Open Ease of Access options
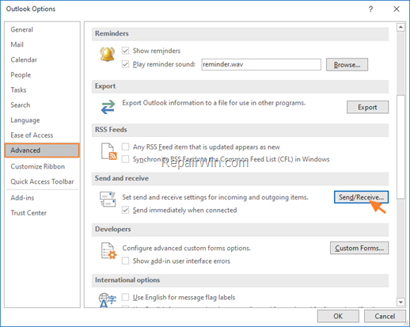This screenshot has height=327, width=410. pos(42,135)
